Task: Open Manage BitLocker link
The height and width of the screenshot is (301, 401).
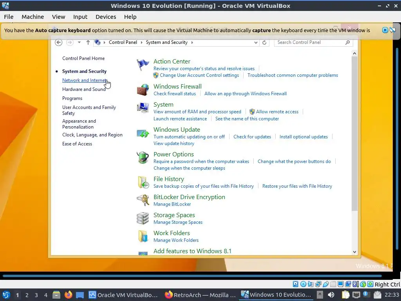Action: click(x=172, y=204)
